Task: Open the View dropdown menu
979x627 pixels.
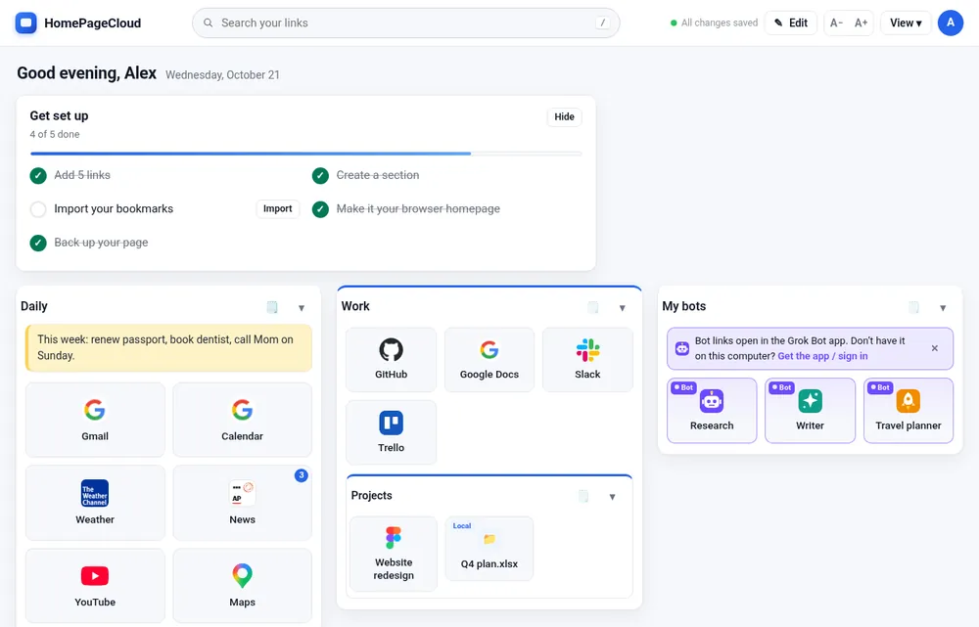Action: (x=906, y=23)
